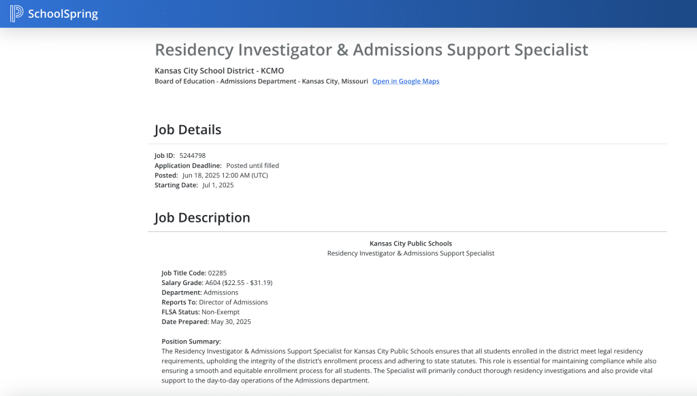Click the Board of Education location line
The image size is (697, 396).
(x=261, y=82)
